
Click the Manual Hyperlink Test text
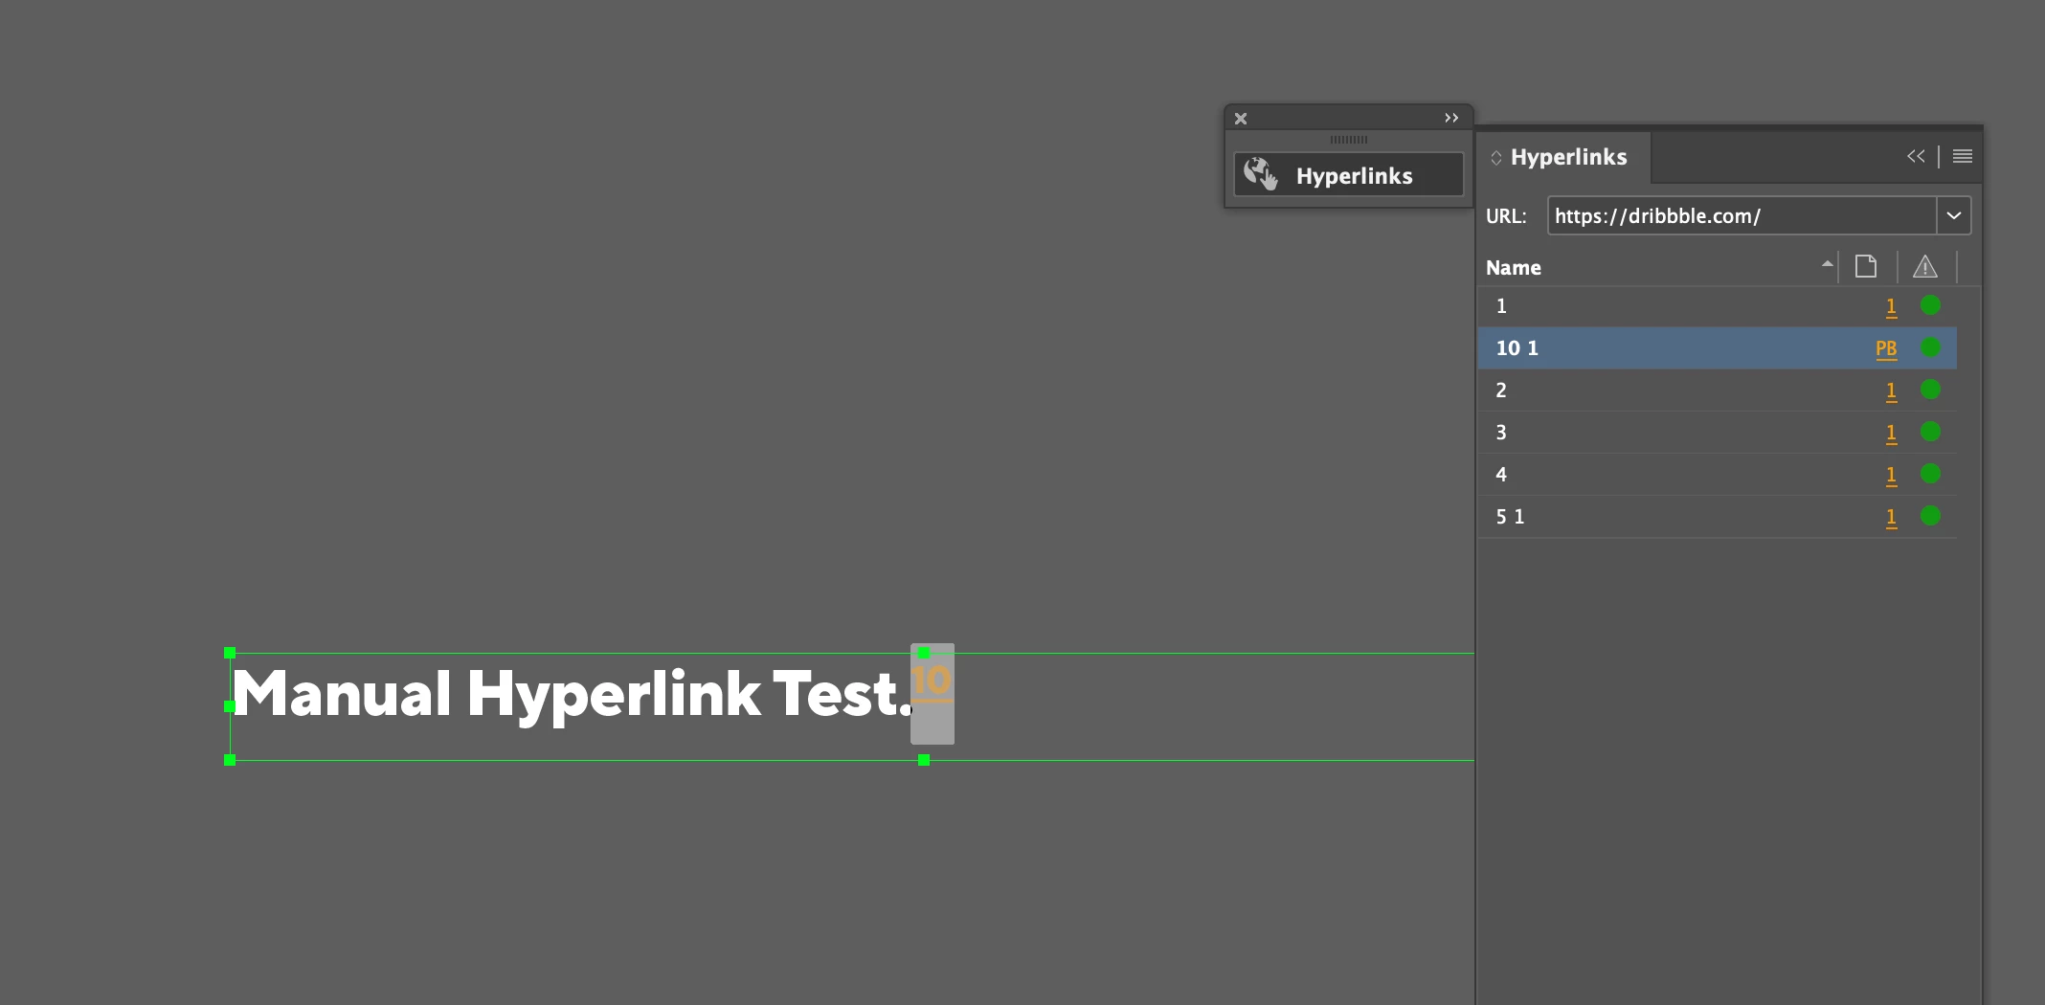[x=573, y=695]
